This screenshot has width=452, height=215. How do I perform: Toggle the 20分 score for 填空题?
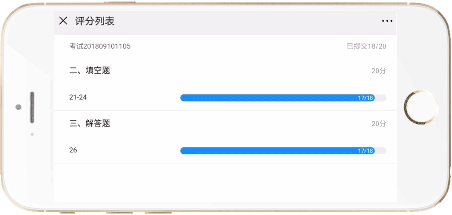point(379,71)
